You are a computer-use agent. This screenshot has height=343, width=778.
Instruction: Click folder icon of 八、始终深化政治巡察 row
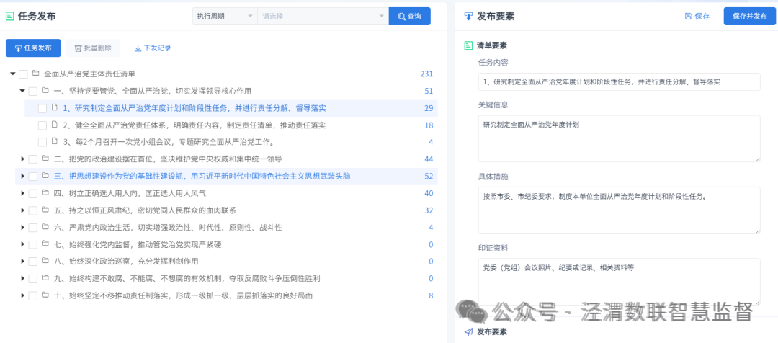[45, 261]
